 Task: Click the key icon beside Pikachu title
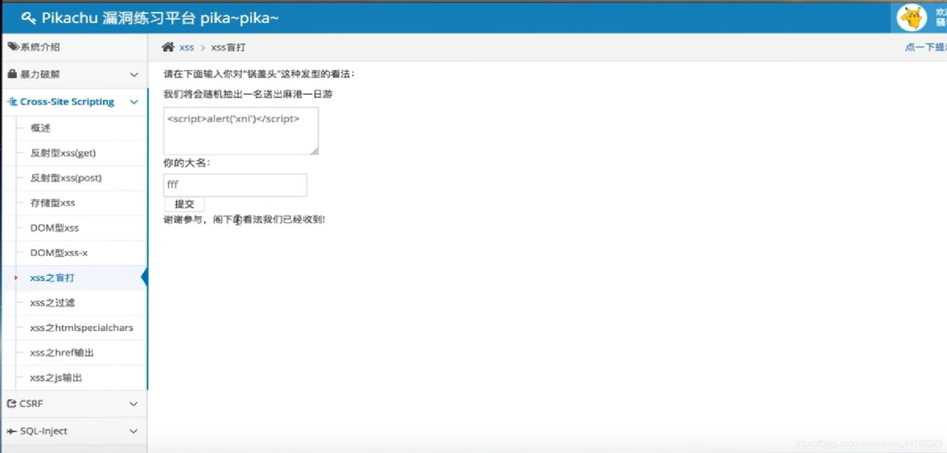[28, 18]
